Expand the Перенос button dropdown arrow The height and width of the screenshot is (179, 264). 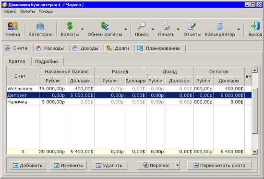point(178,166)
